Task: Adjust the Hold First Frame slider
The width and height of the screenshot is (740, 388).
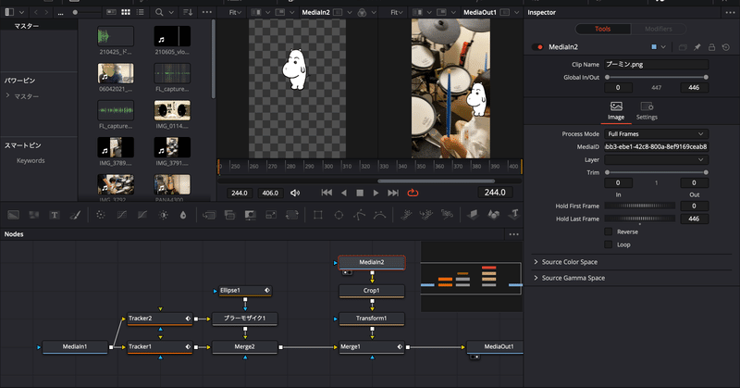Action: tap(639, 207)
